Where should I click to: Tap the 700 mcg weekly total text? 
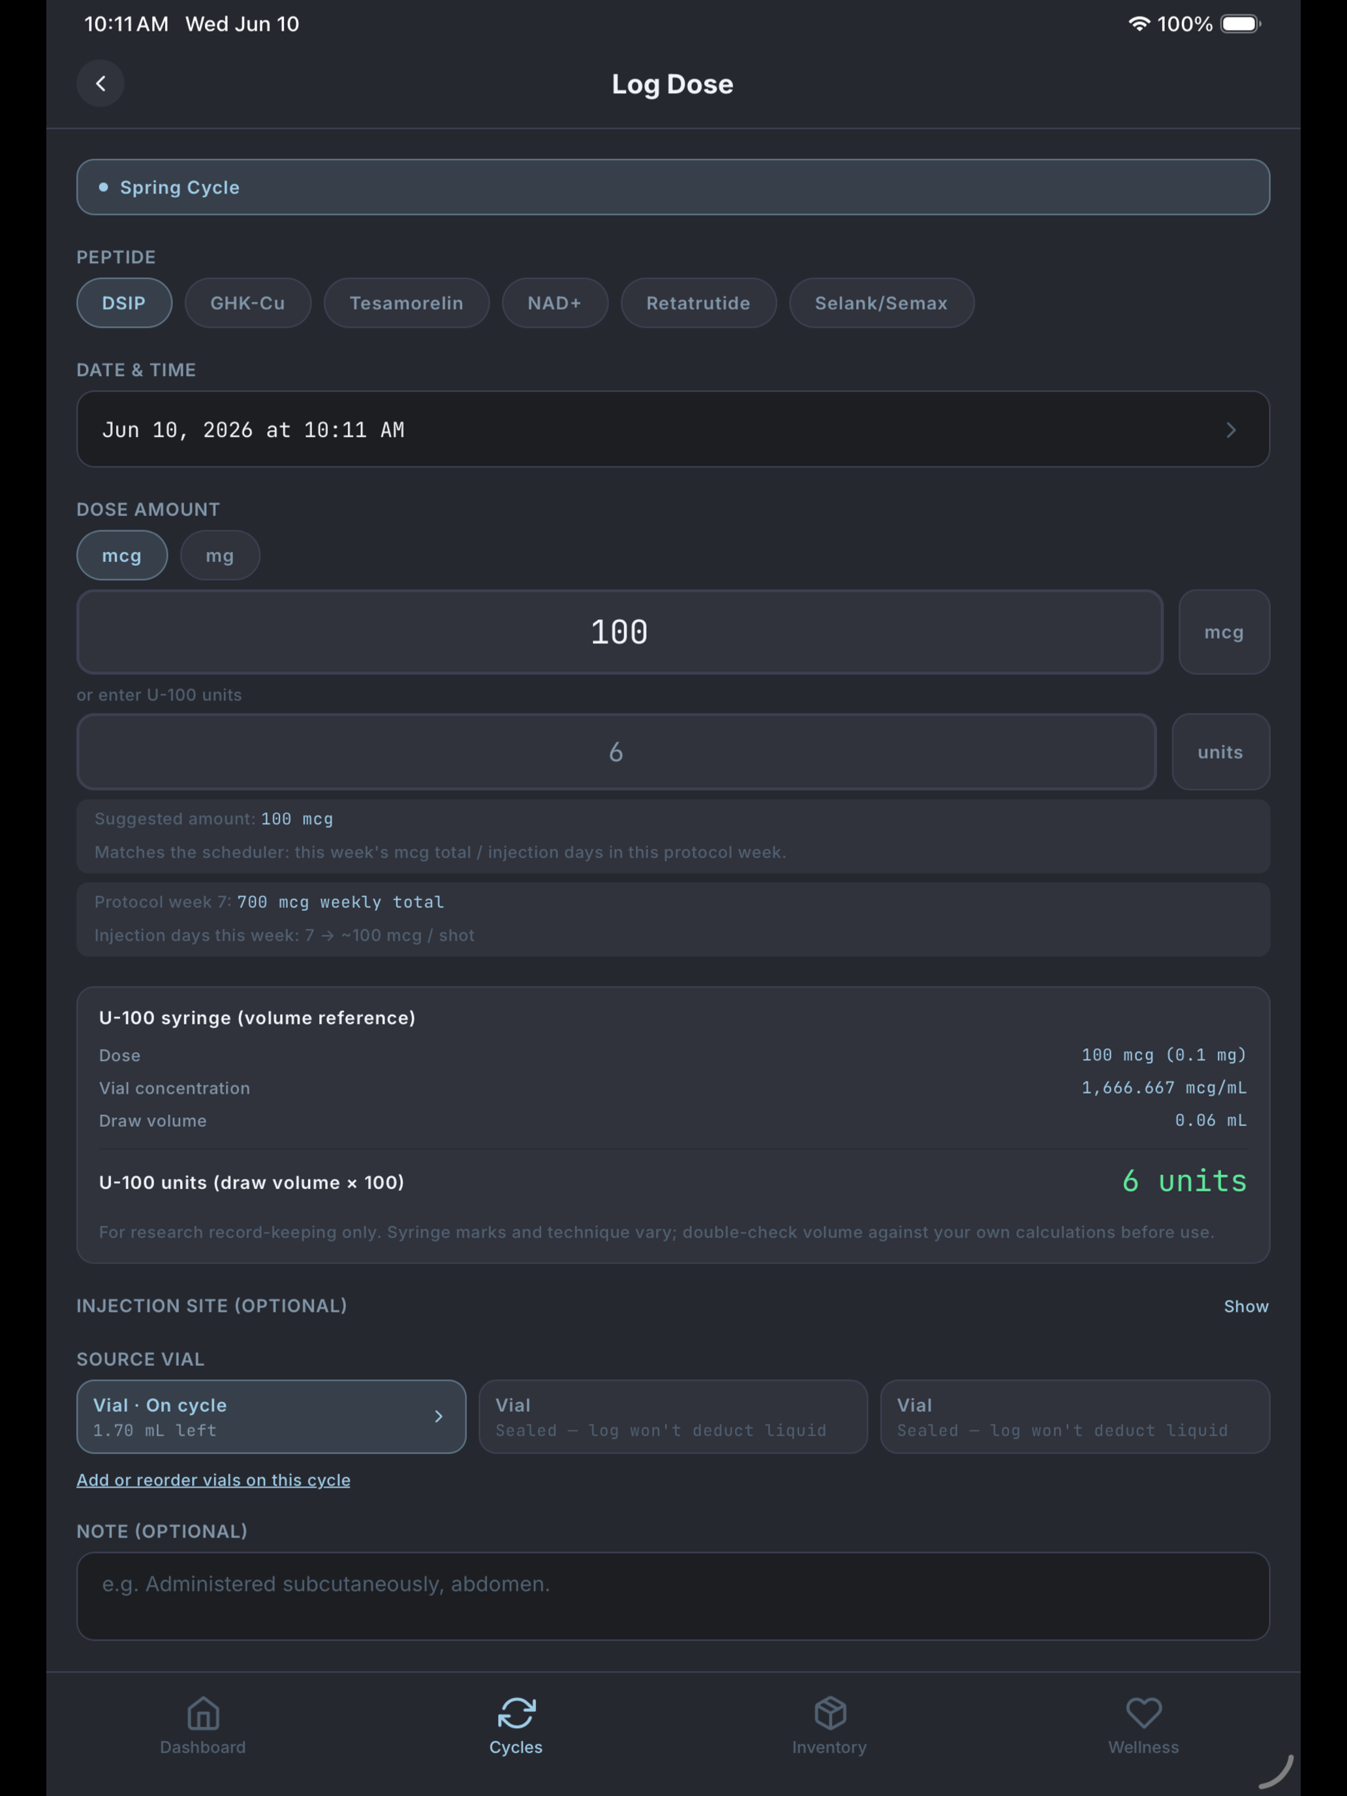(340, 902)
